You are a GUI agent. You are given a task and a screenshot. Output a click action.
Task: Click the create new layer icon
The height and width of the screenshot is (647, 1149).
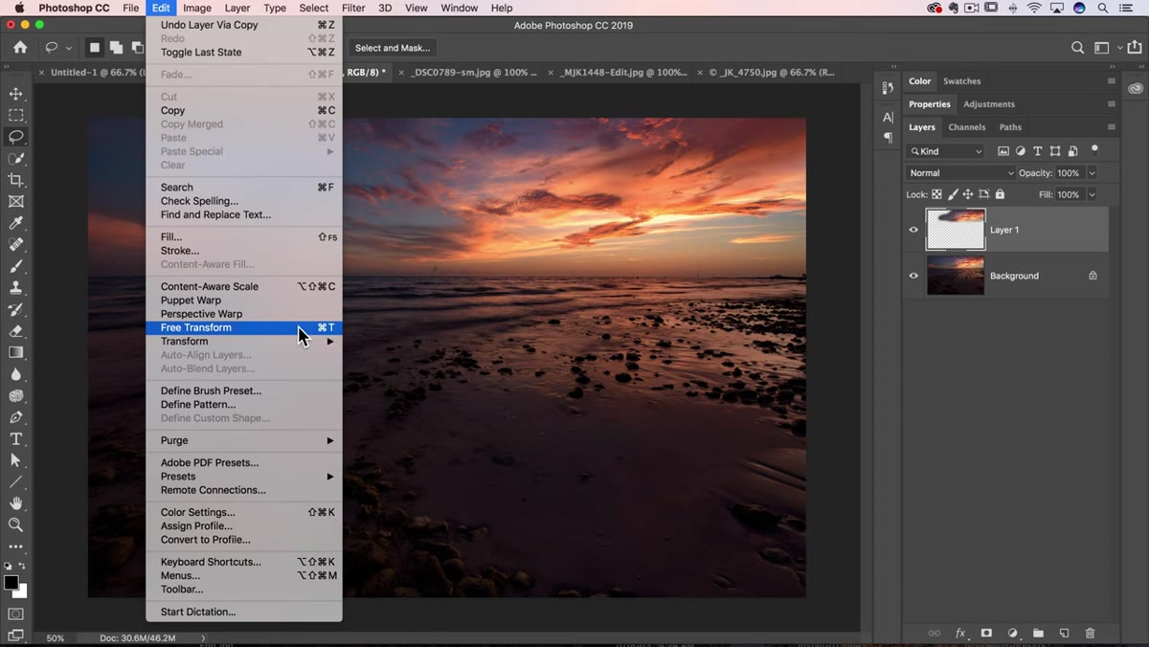[1064, 633]
